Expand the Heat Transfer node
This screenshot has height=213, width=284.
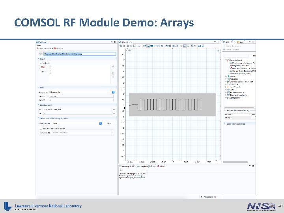pyautogui.click(x=226, y=87)
